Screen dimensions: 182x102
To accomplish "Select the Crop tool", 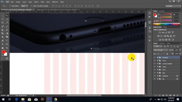I will (3, 23).
